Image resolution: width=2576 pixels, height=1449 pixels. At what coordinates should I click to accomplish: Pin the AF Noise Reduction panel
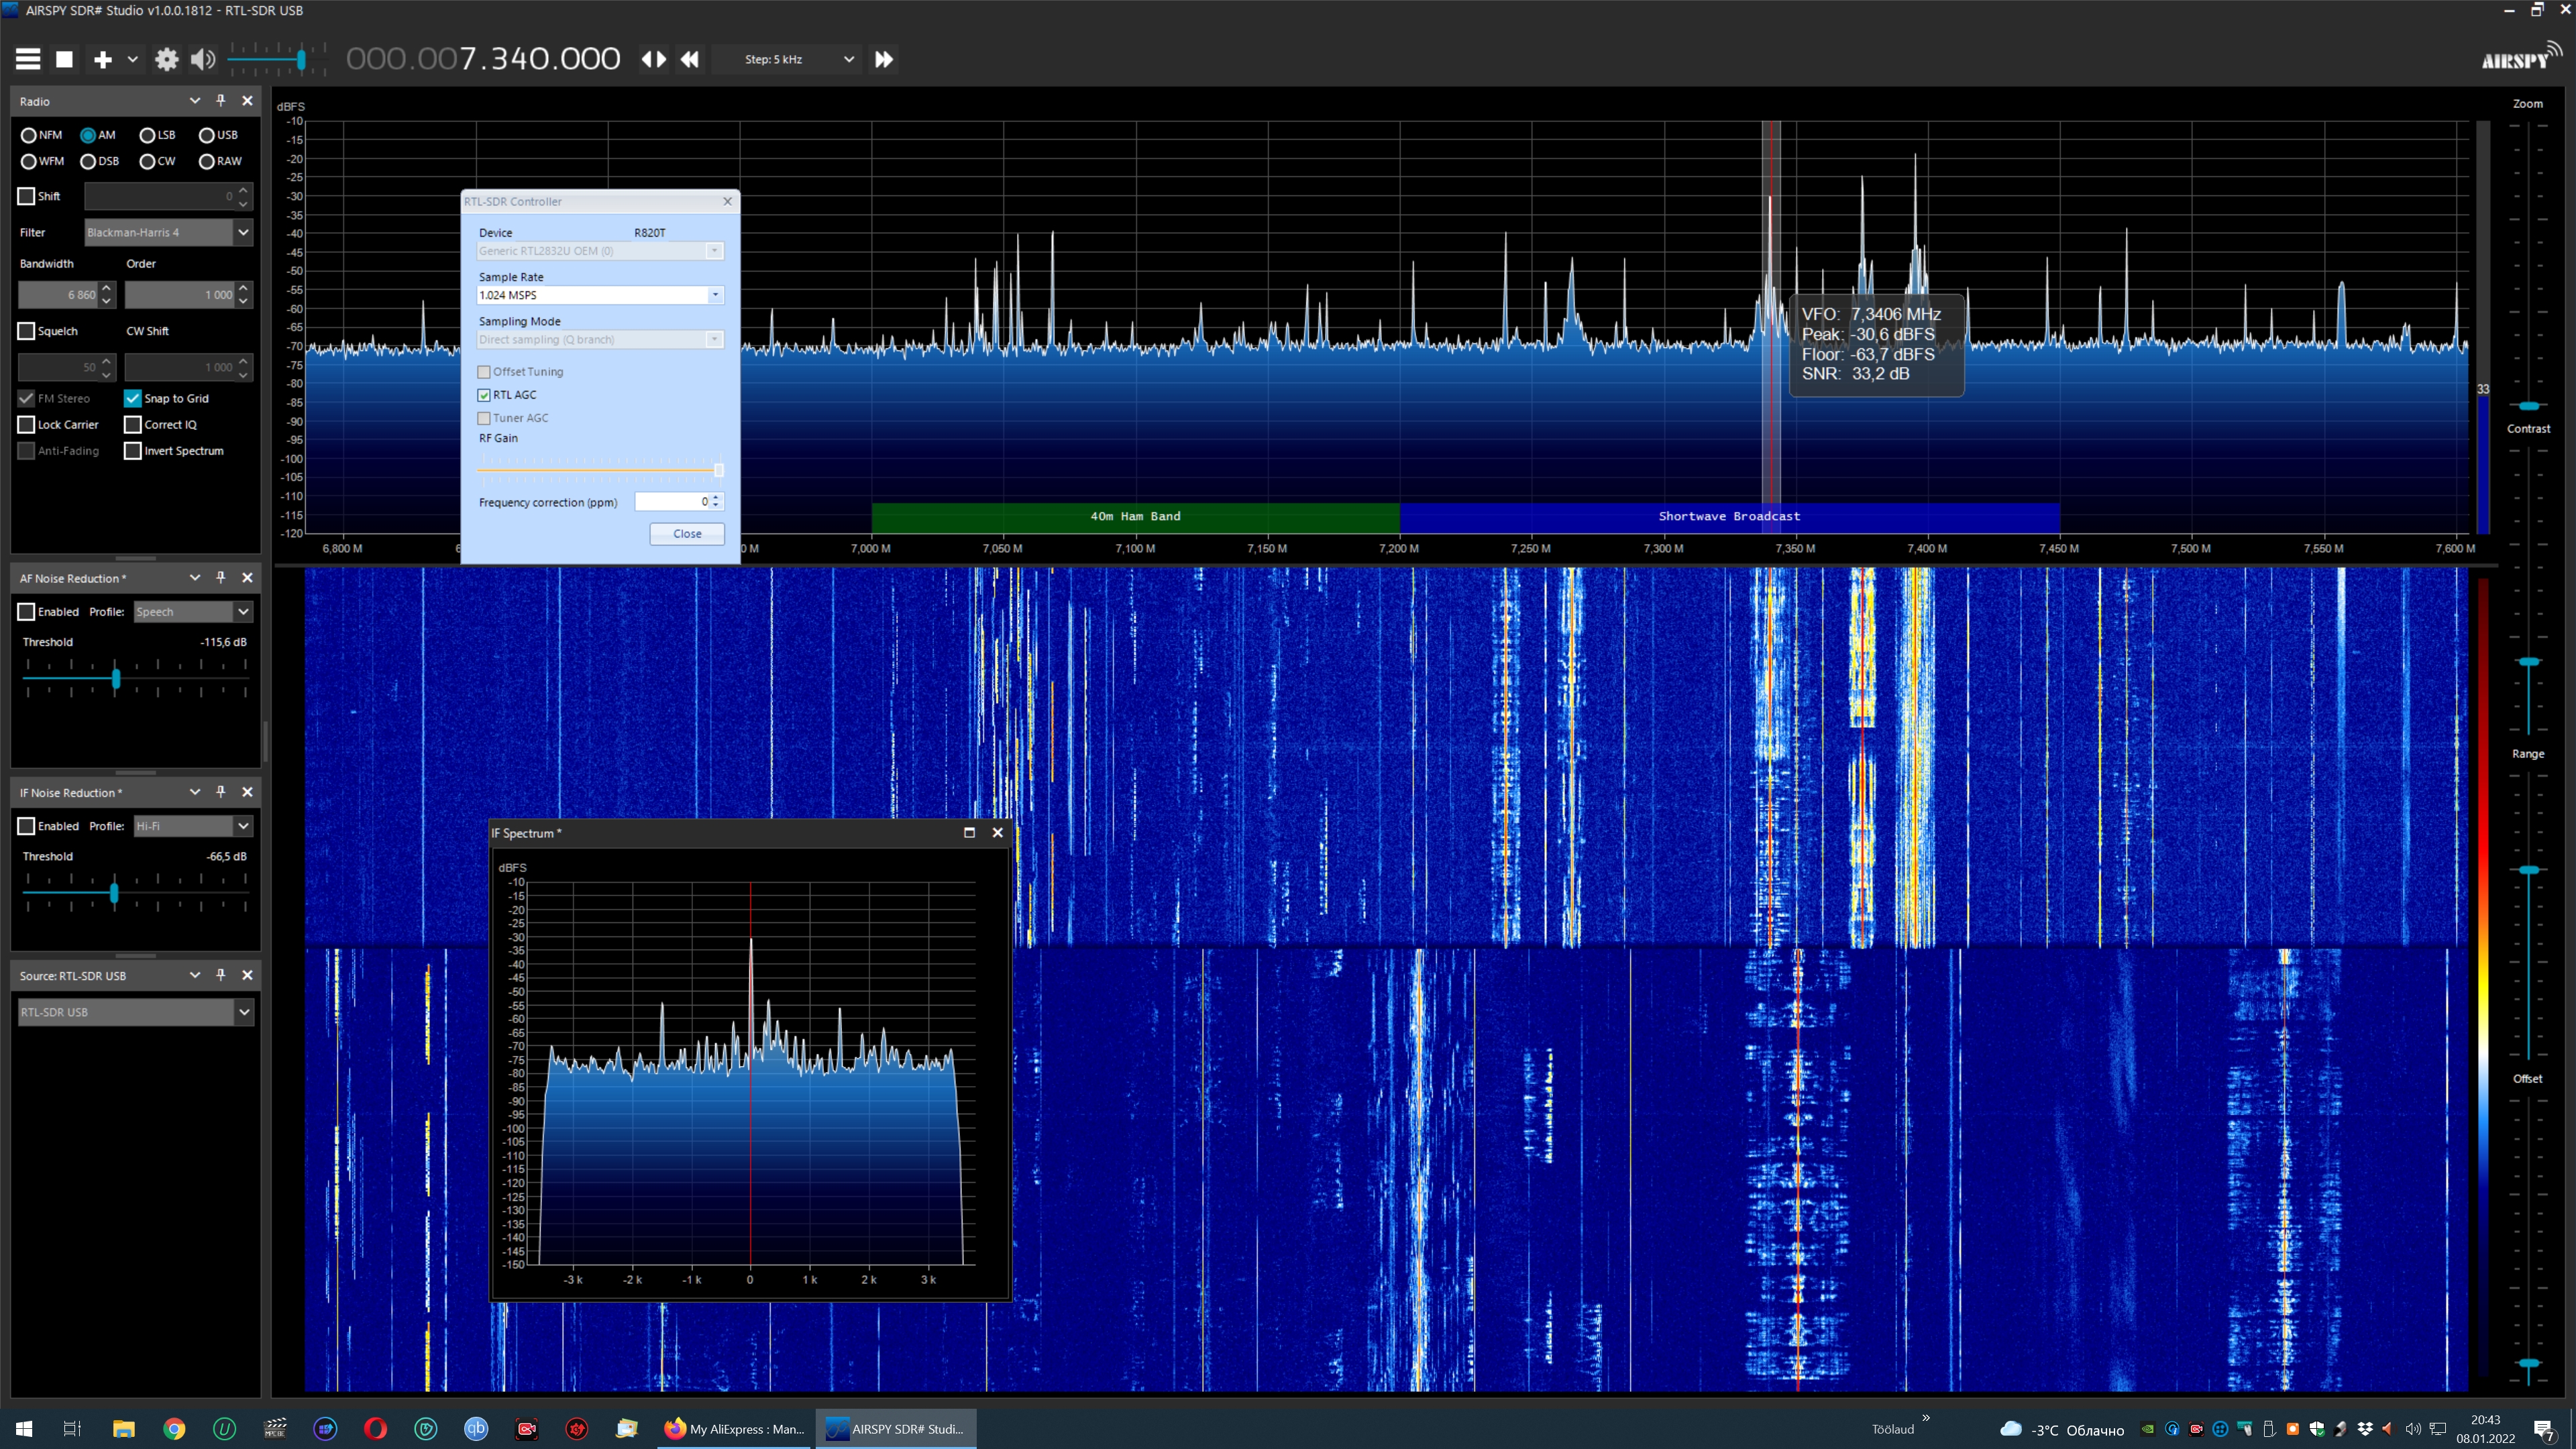click(221, 577)
